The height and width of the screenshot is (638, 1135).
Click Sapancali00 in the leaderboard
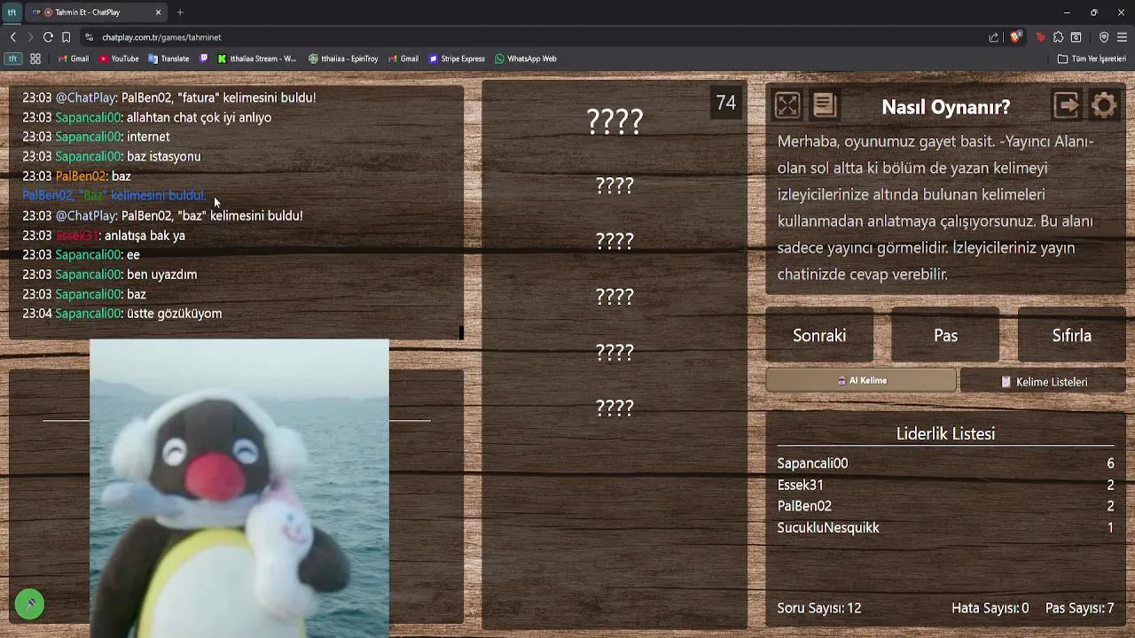point(812,463)
